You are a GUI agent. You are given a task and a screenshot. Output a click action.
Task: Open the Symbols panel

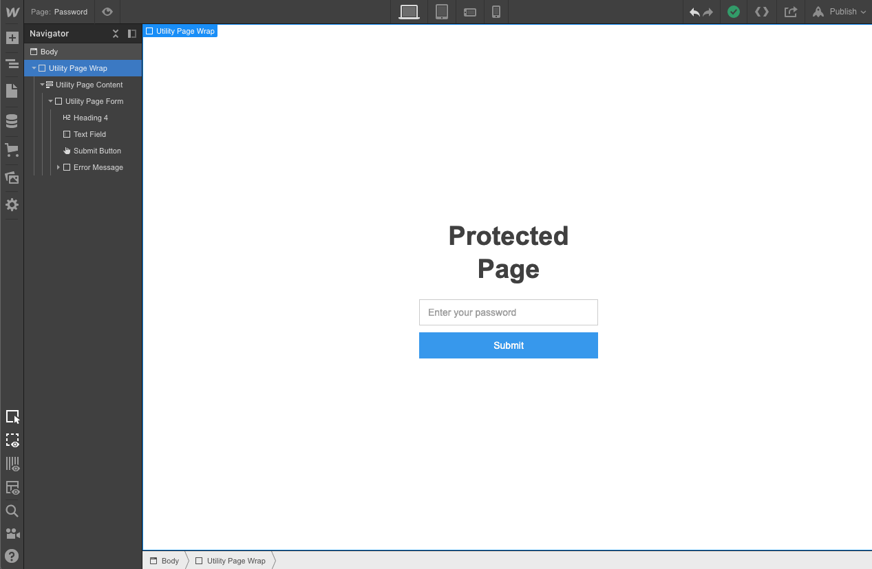coord(11,63)
